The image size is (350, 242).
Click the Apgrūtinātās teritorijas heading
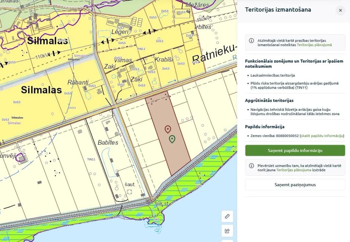[269, 100]
